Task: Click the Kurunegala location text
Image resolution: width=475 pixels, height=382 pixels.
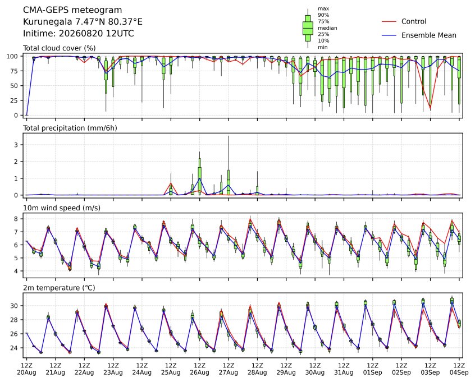Action: pos(83,22)
